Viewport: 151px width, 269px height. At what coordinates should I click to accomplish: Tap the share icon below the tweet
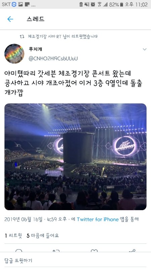click(132, 251)
